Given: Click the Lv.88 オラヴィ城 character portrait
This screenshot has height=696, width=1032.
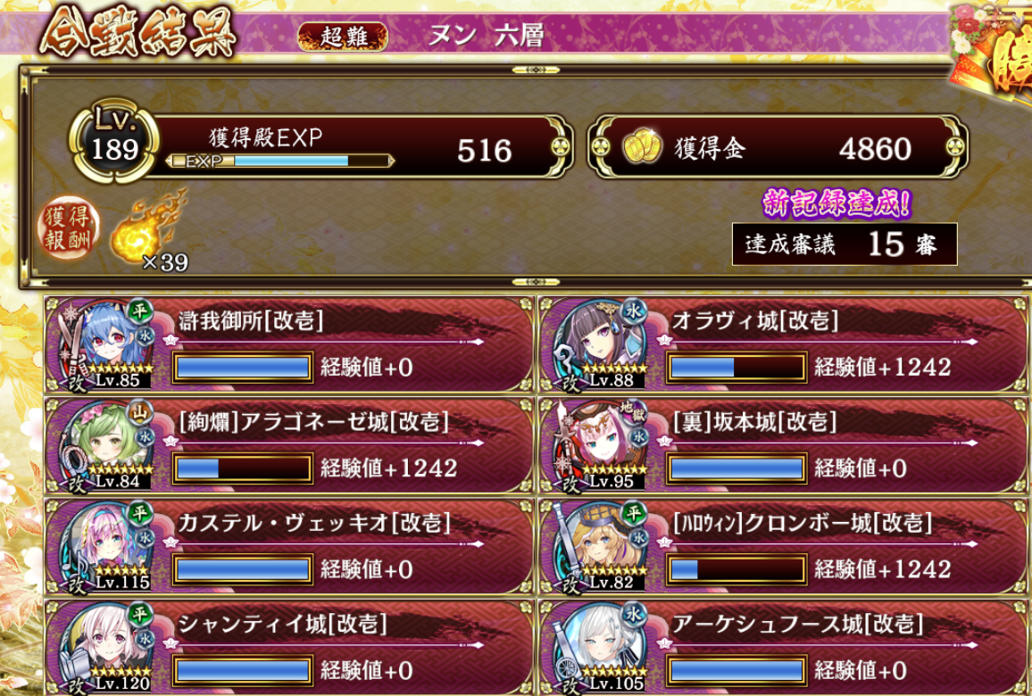Looking at the screenshot, I should click(600, 344).
